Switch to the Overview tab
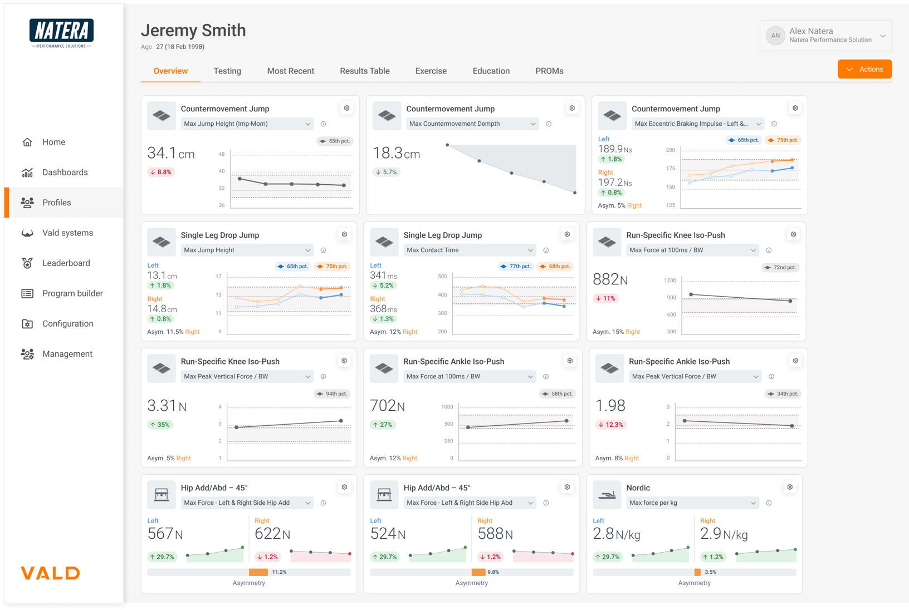This screenshot has width=909, height=610. [x=170, y=71]
